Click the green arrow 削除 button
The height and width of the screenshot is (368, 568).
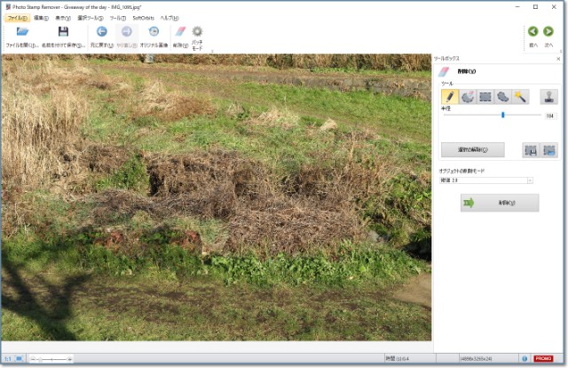(x=499, y=204)
